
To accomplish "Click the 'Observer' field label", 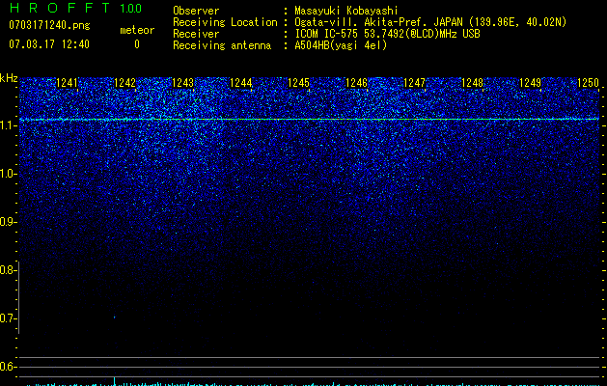I will pyautogui.click(x=196, y=11).
